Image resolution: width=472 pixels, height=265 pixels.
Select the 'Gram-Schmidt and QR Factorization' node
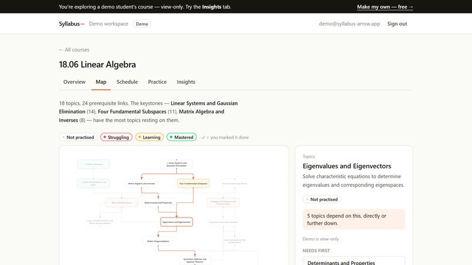pos(235,241)
